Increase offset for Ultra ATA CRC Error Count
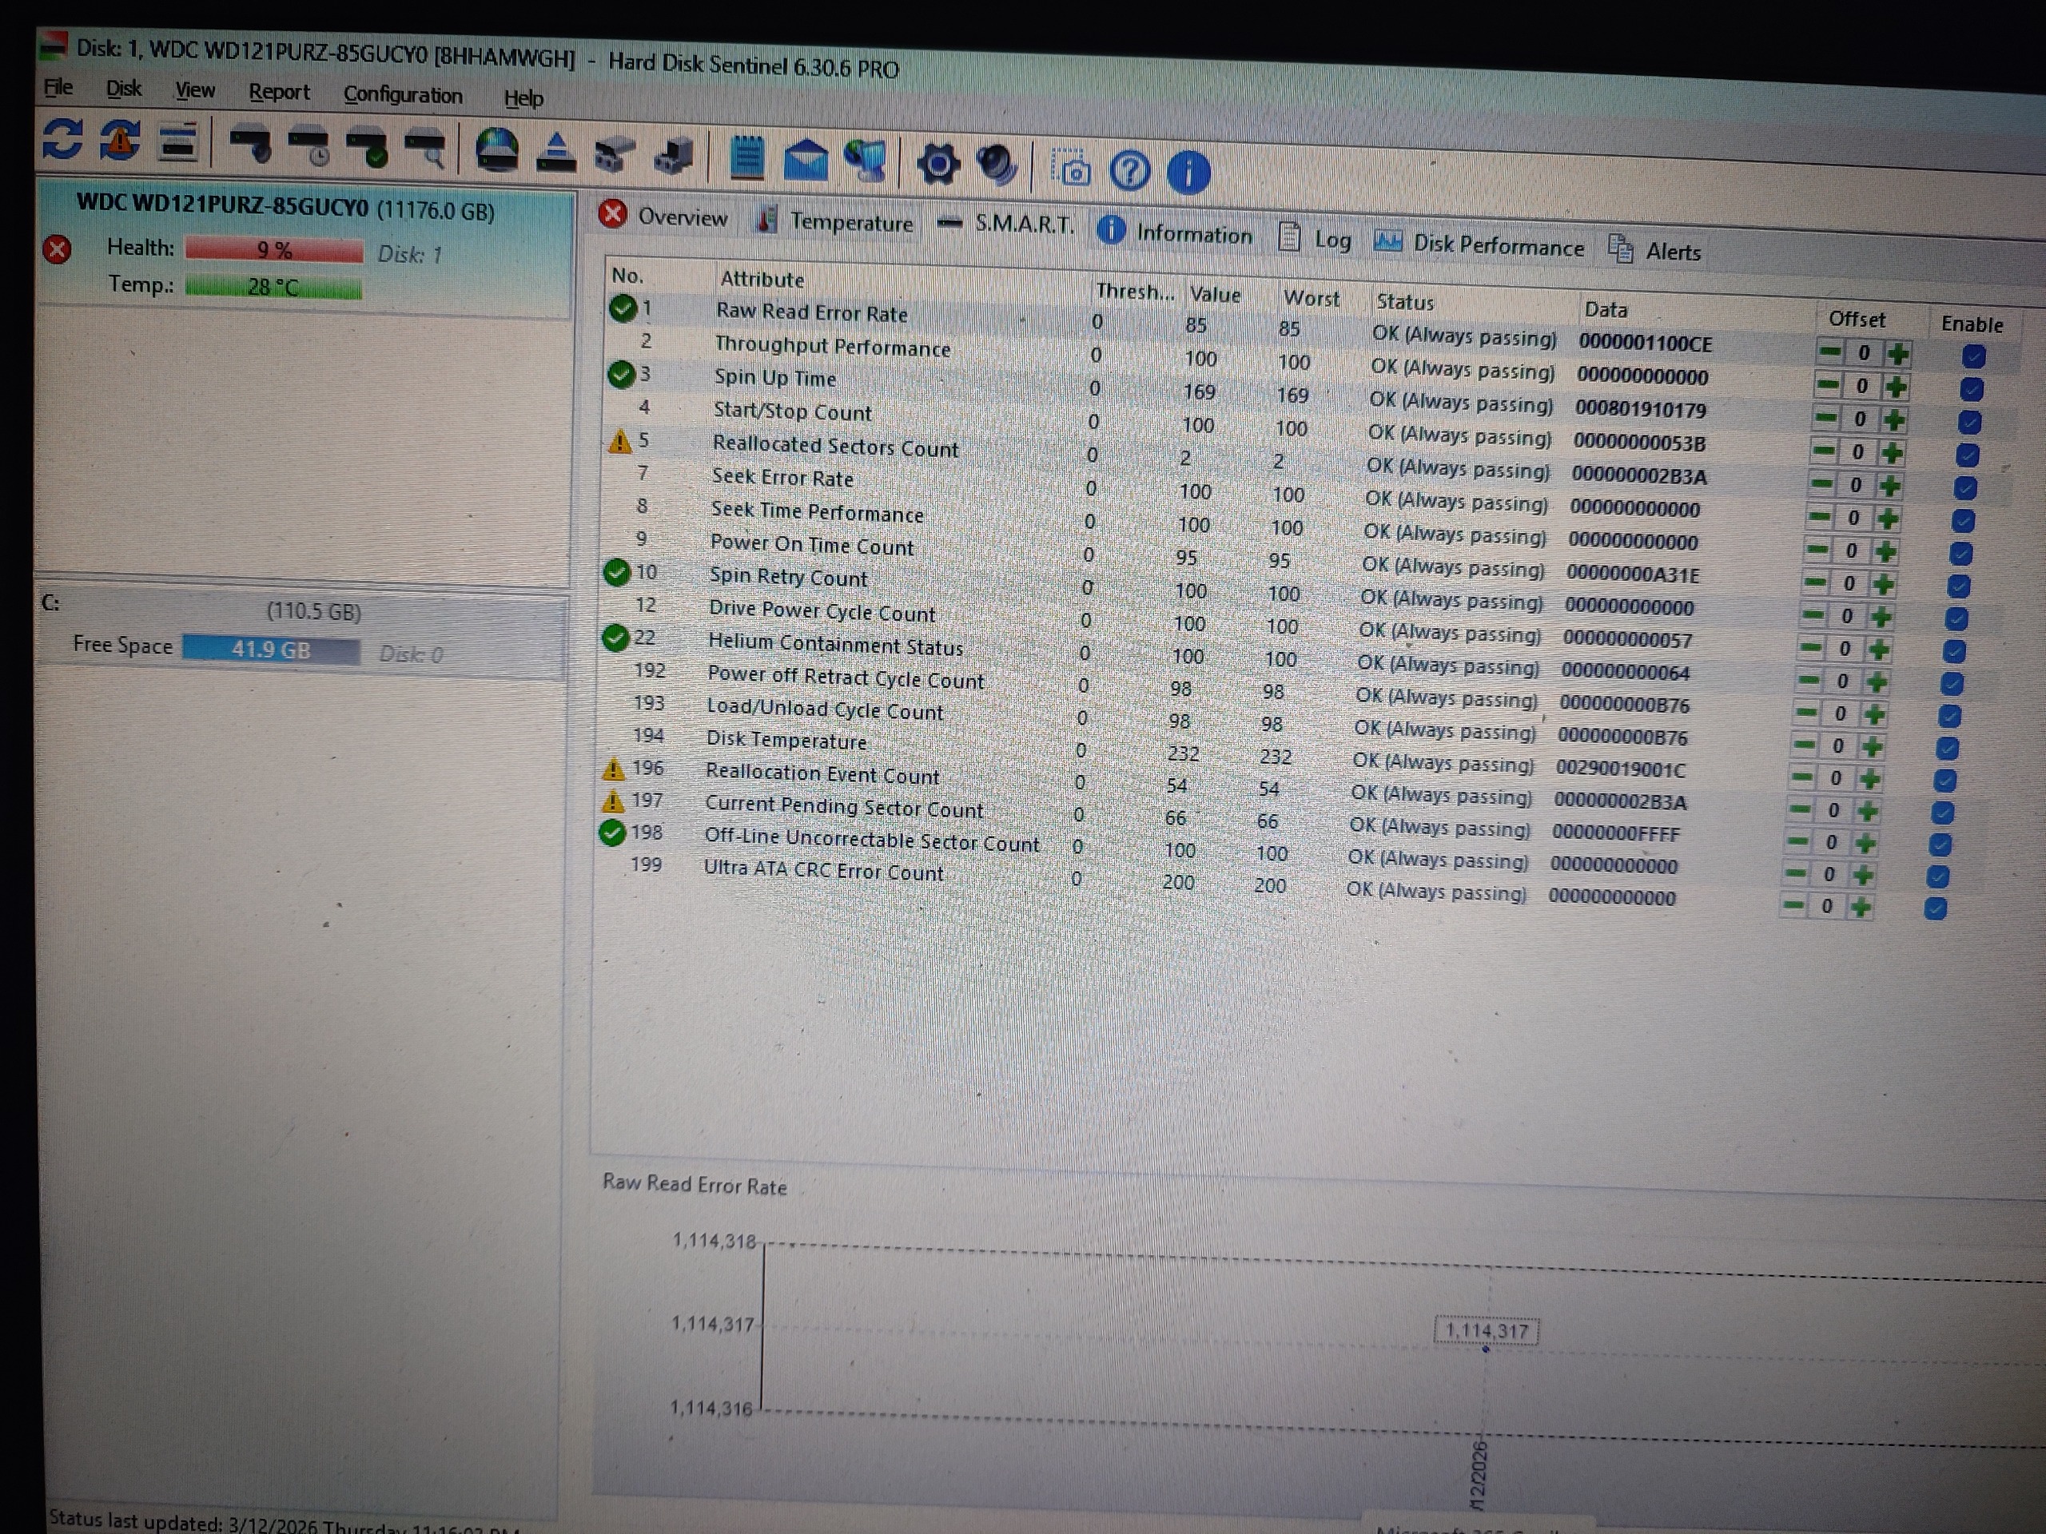This screenshot has height=1534, width=2046. (1861, 907)
